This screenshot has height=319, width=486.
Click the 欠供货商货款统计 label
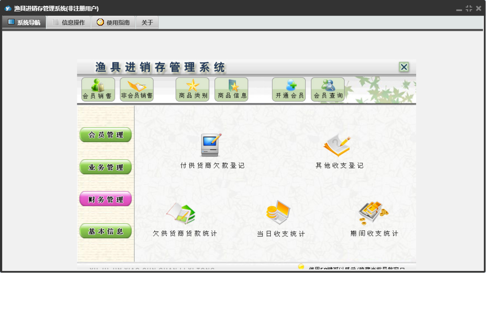pos(185,233)
